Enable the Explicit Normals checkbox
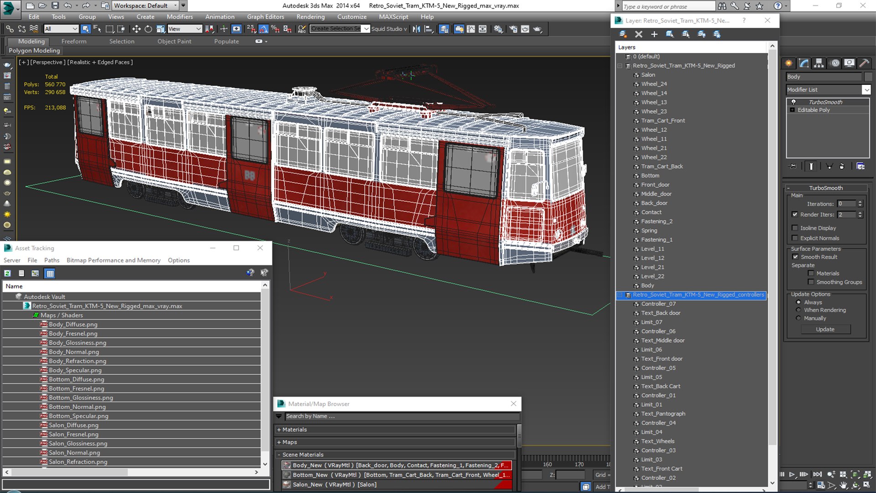The width and height of the screenshot is (876, 493). tap(795, 238)
